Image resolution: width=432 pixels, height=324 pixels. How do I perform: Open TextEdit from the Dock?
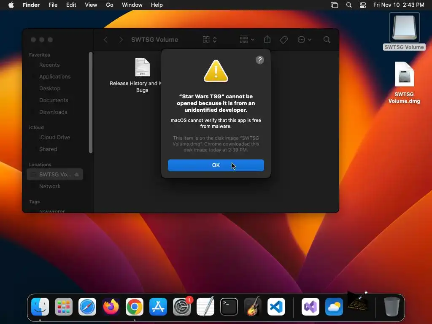[205, 307]
